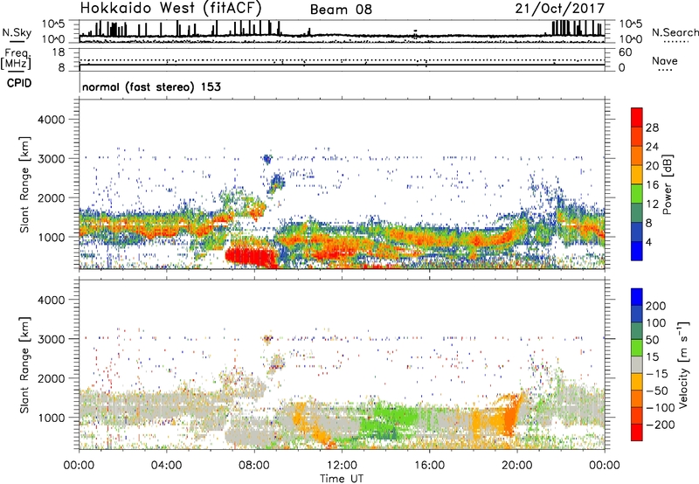
Task: Click the 'N.Search' legend label
Action: point(675,32)
